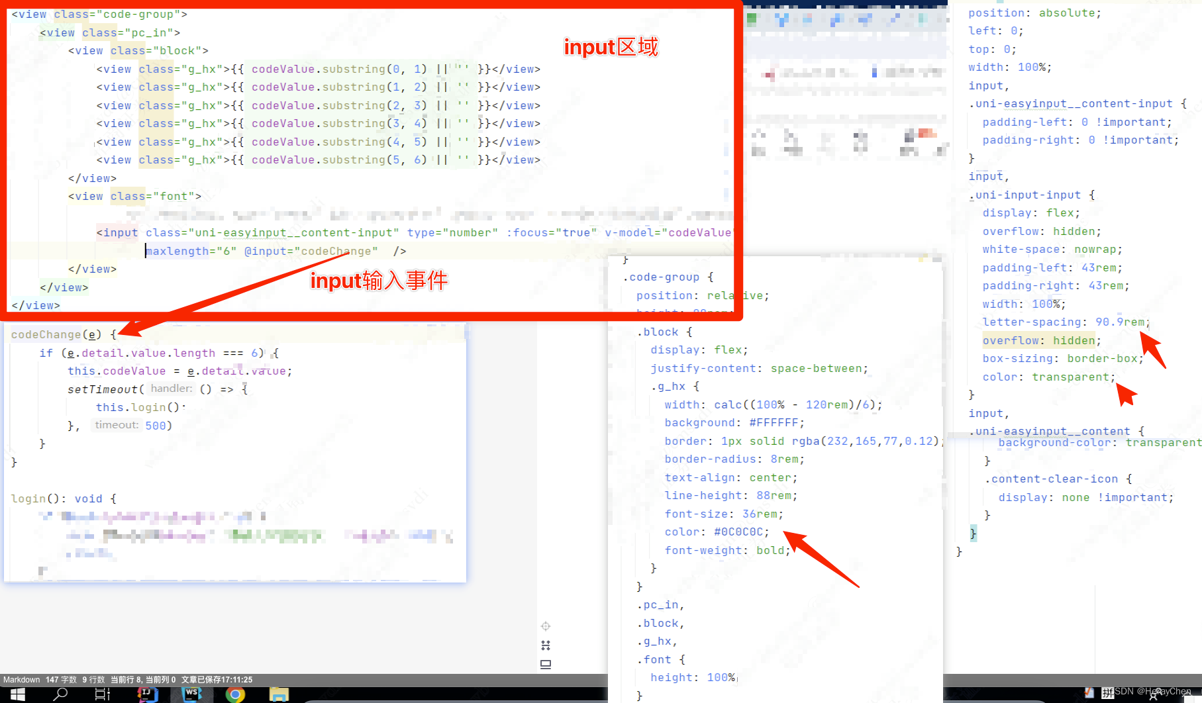Click the color: #0C0C0C; rule
Screen dimensions: 1202x703
[717, 532]
